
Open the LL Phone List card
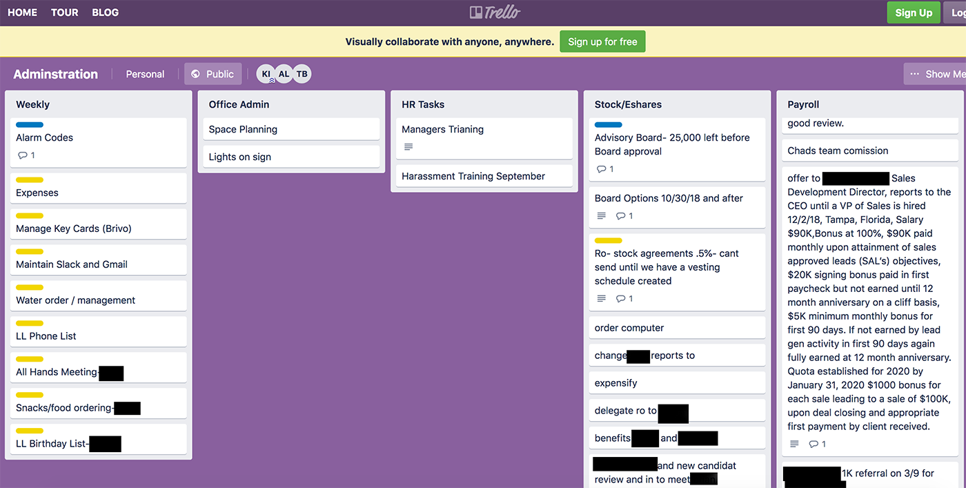click(x=99, y=331)
